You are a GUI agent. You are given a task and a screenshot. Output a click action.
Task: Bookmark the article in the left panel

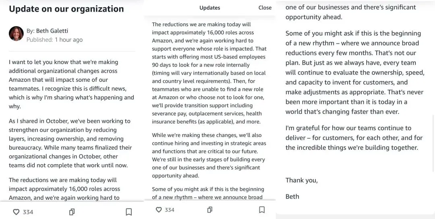[x=128, y=212]
